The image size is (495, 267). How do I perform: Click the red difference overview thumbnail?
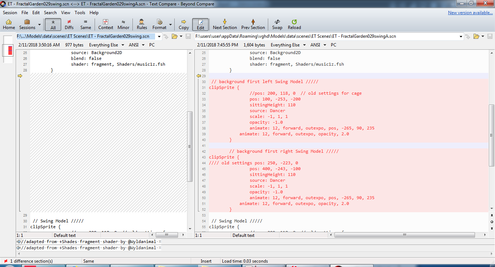pyautogui.click(x=10, y=50)
